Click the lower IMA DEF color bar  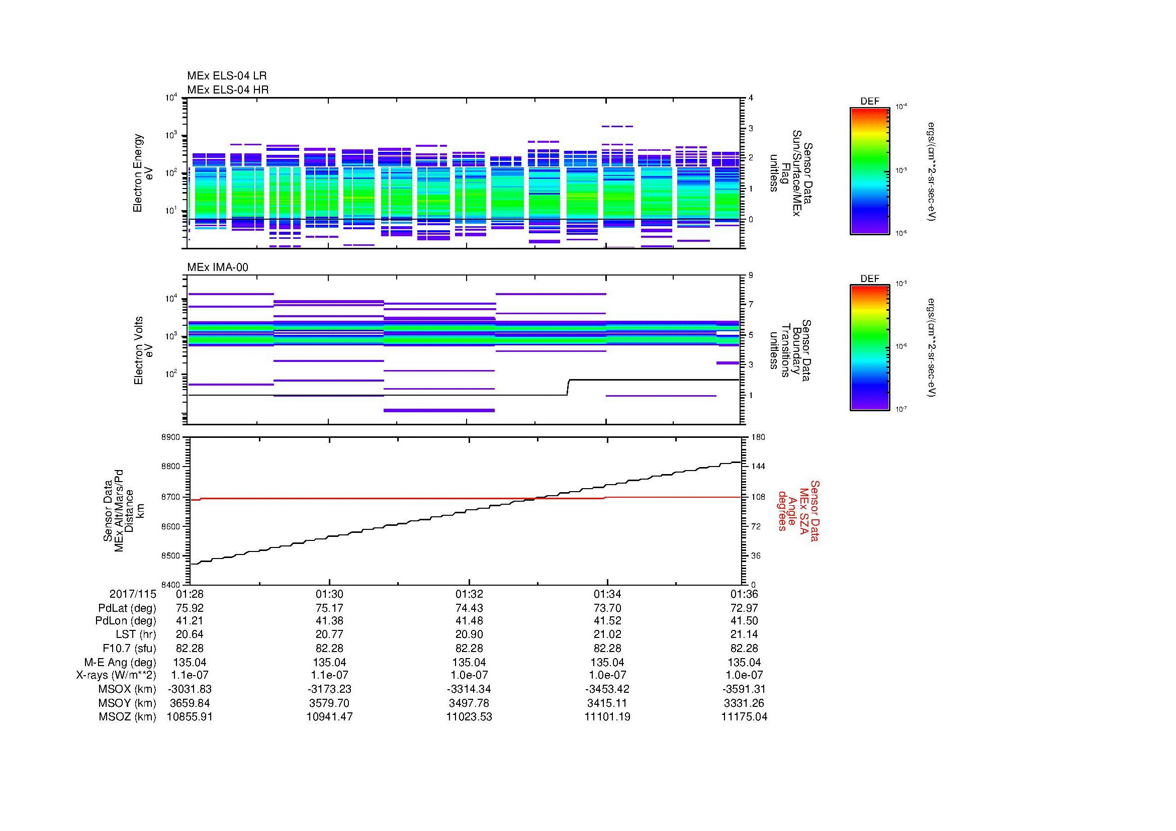869,348
